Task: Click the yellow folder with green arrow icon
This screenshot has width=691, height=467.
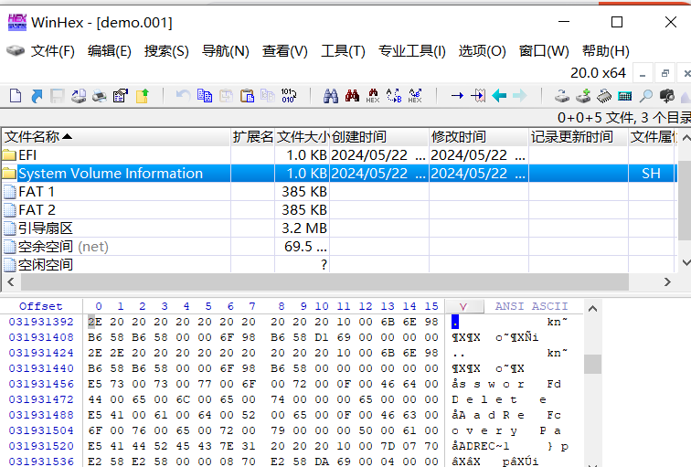Action: point(143,96)
